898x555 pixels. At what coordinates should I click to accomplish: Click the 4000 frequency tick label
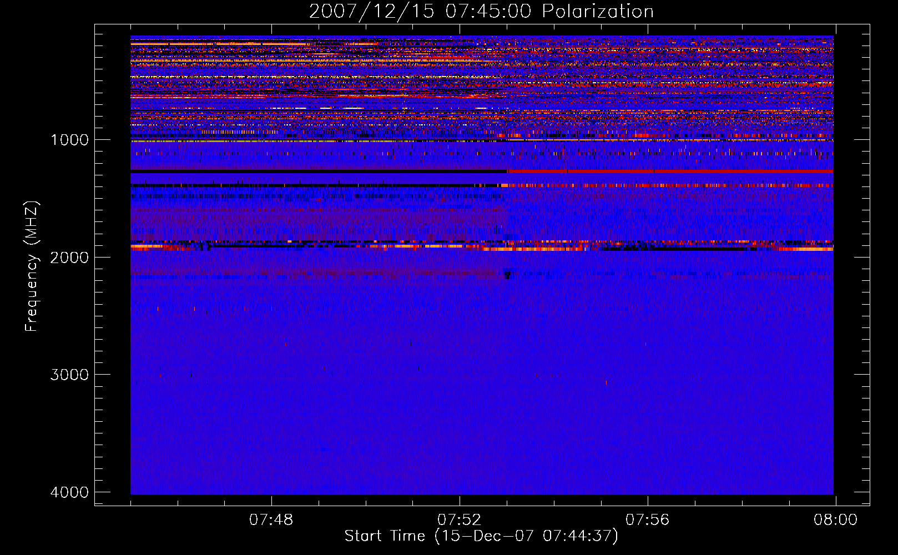tap(69, 492)
